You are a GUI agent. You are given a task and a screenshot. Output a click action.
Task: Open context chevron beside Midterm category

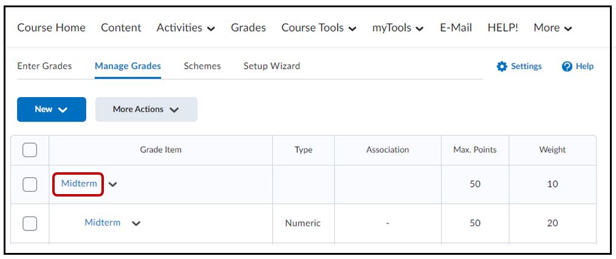pos(112,184)
